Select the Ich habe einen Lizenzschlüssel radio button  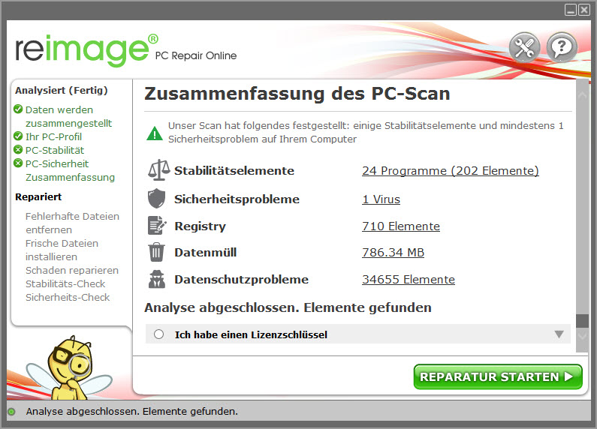coord(158,334)
